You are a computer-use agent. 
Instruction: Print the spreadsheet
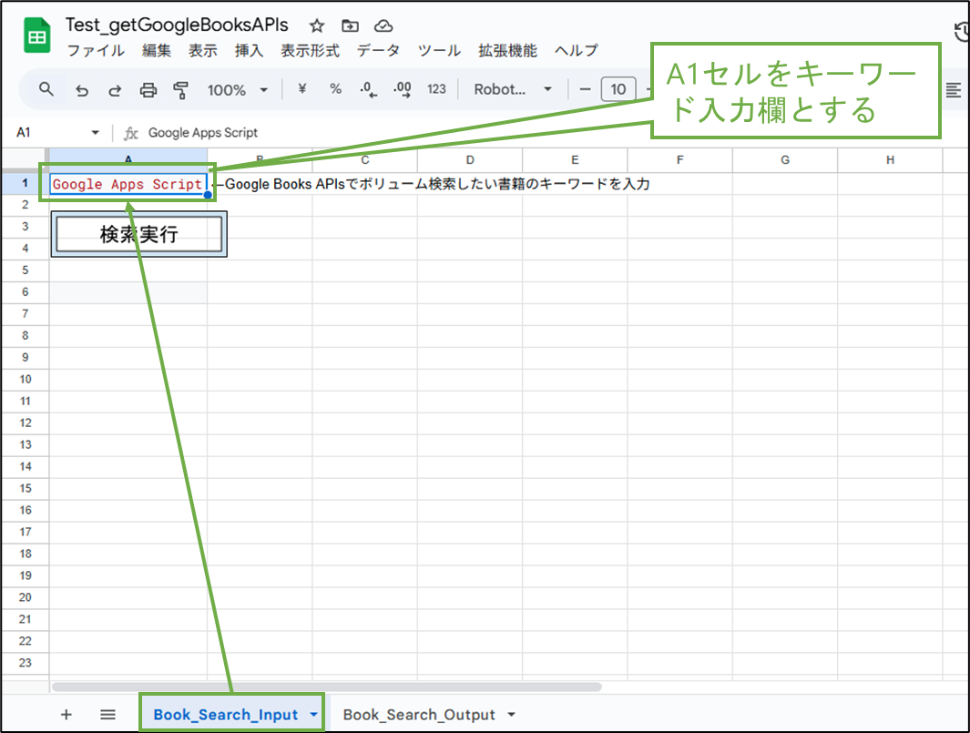(148, 90)
